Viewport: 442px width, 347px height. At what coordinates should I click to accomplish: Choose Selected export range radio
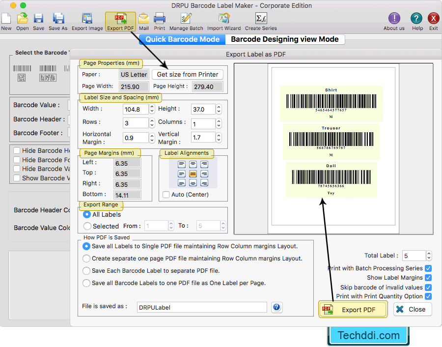[x=87, y=226]
